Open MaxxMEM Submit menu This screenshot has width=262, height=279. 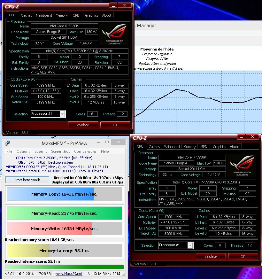[x=41, y=151]
